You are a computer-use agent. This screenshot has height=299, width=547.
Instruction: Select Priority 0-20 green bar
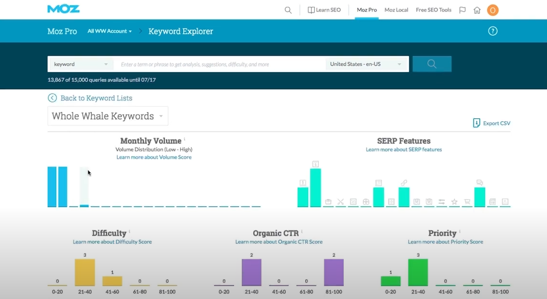point(391,281)
